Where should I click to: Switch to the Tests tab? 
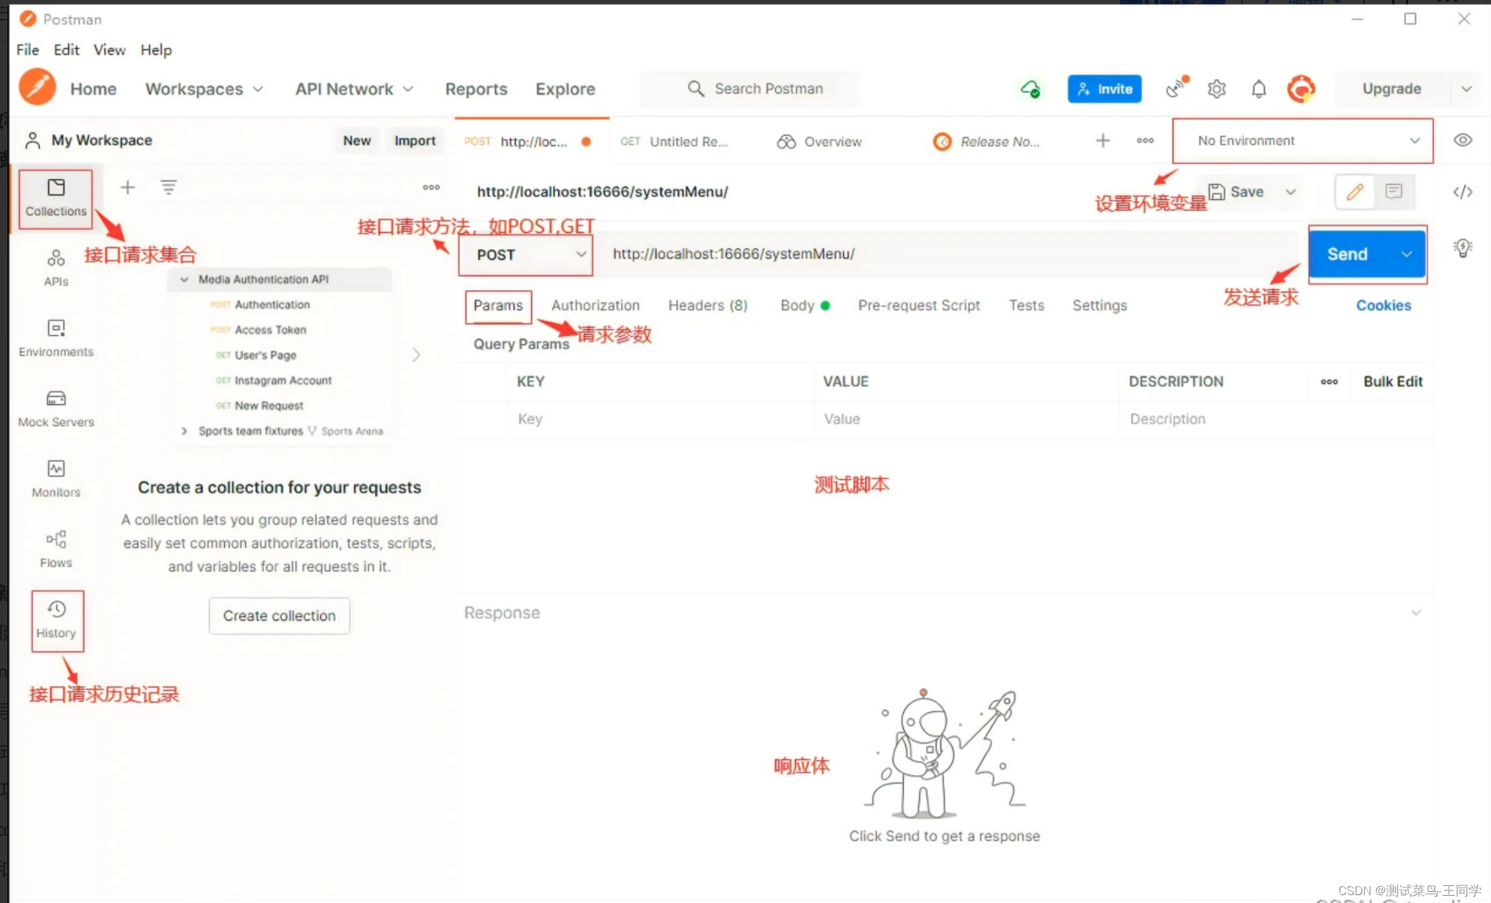(1027, 306)
